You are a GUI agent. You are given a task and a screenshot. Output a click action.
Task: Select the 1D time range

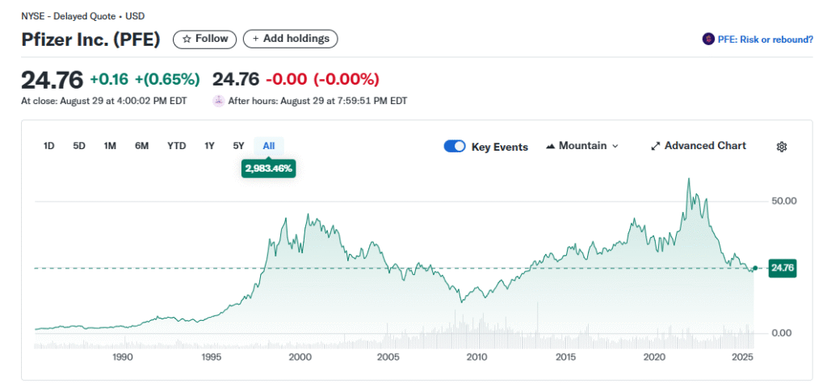click(48, 146)
